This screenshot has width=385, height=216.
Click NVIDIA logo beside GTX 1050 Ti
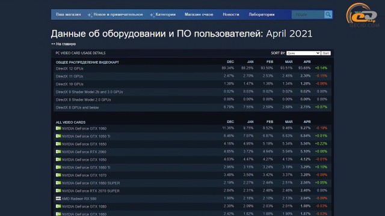click(x=58, y=136)
